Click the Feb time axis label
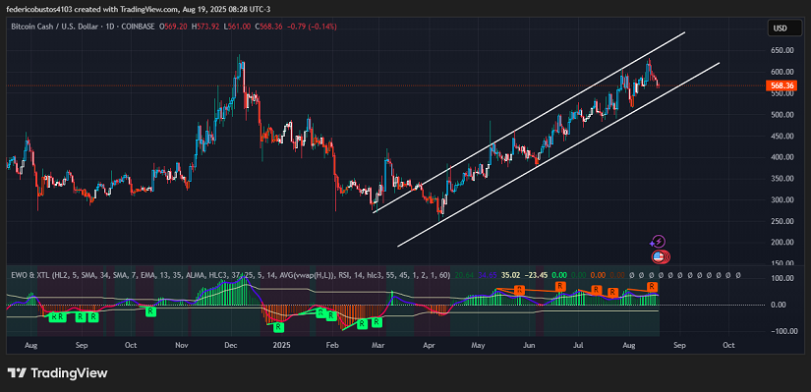Viewport: 811px width, 392px height. 332,345
